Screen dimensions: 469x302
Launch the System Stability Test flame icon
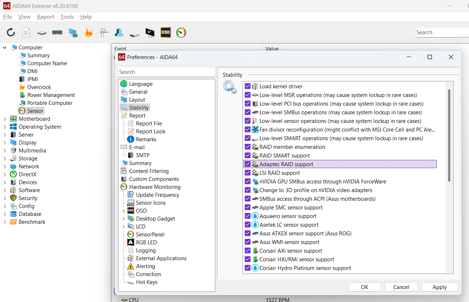click(x=89, y=33)
